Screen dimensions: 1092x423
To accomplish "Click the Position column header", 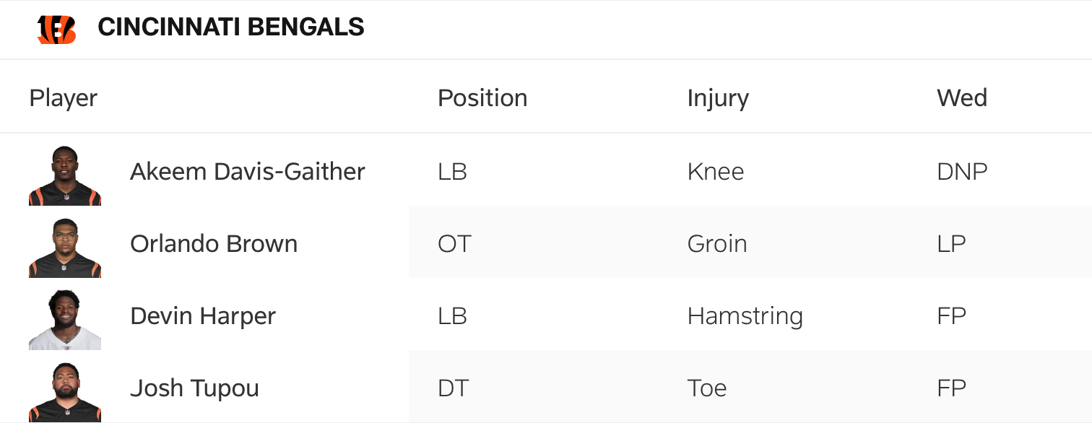I will click(482, 98).
